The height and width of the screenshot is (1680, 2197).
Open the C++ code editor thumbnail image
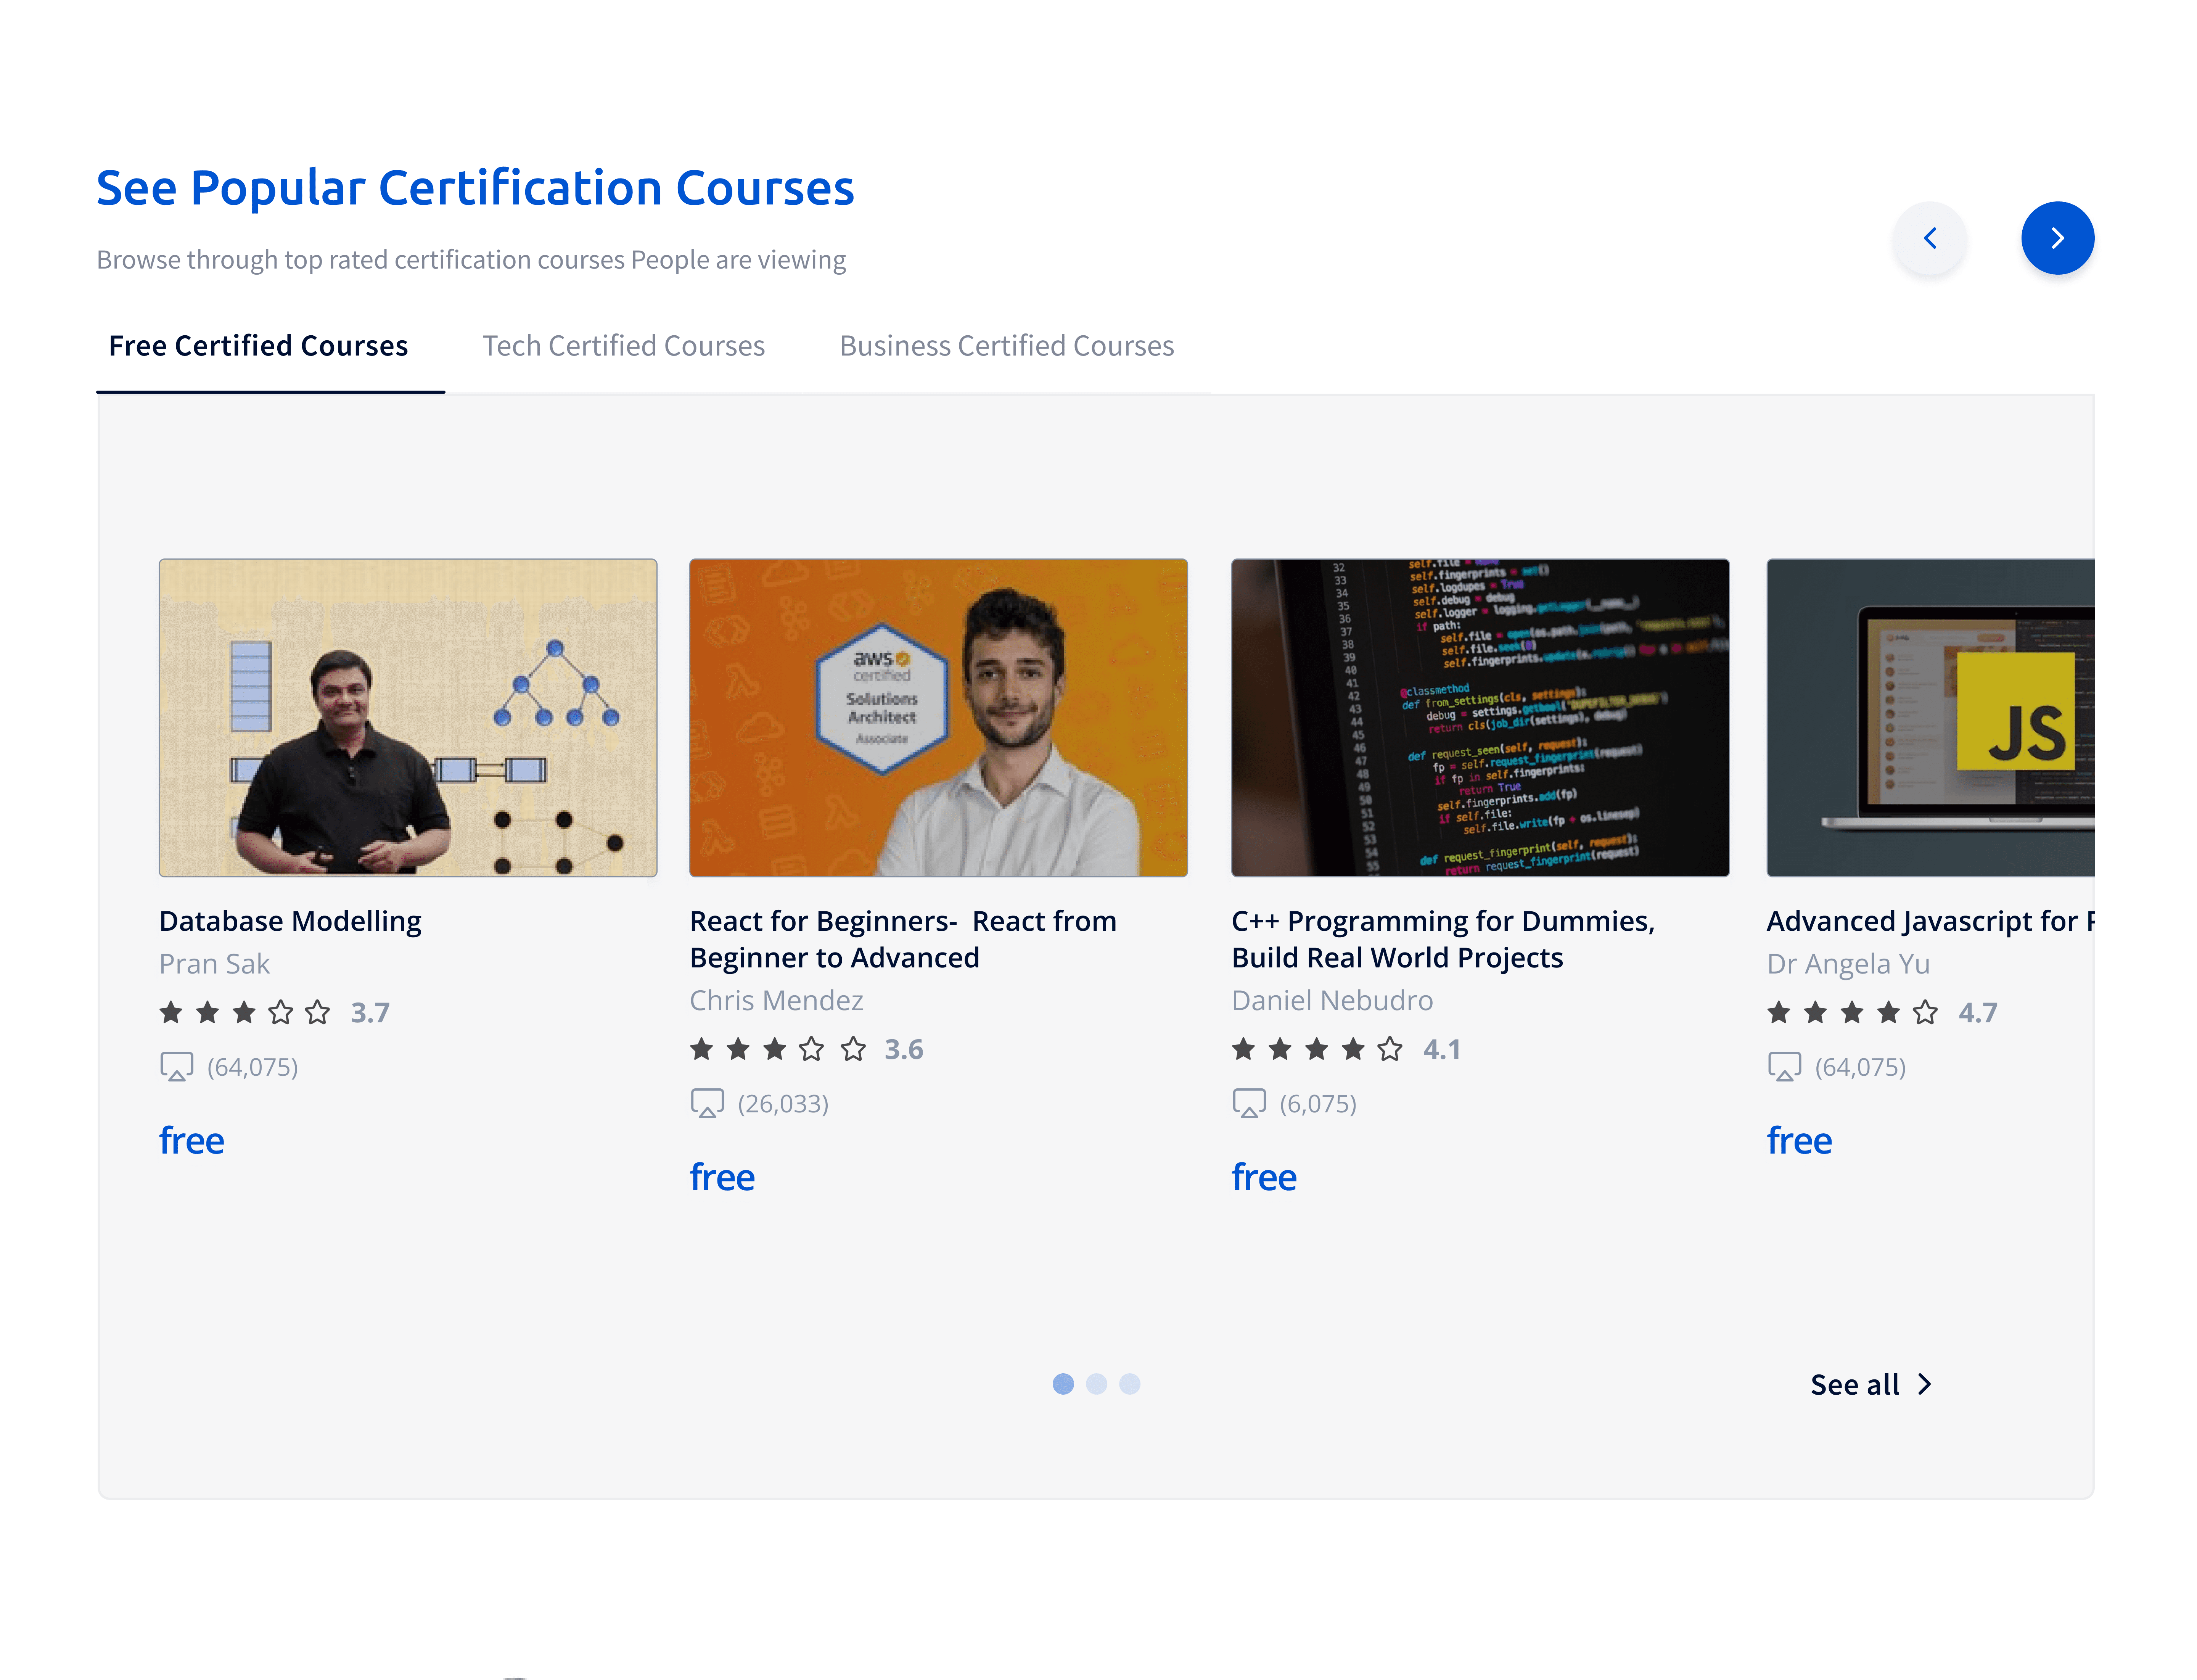coord(1480,718)
